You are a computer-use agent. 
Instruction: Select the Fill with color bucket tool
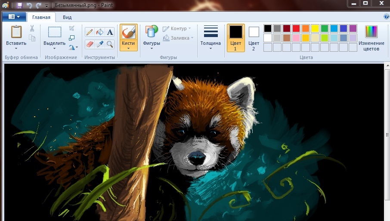(x=100, y=32)
